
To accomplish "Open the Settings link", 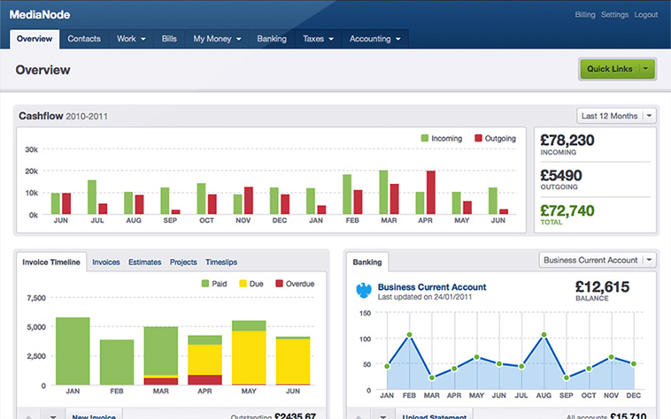I will [614, 15].
